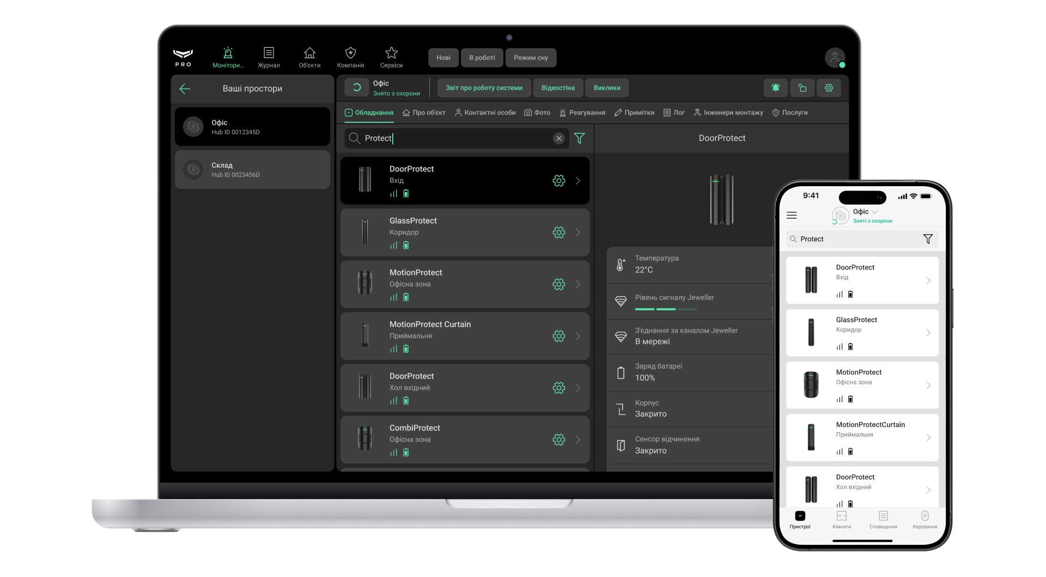Viewport: 1046px width, 577px height.
Task: Click back arrow in Ваші простори panel
Action: (x=185, y=89)
